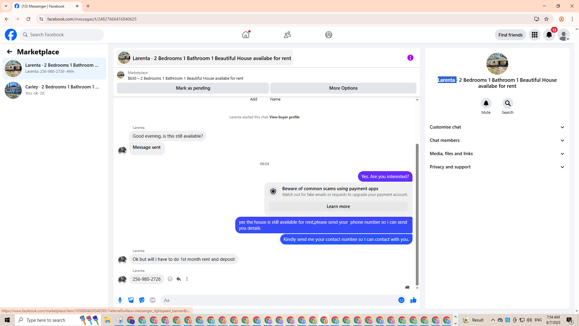Open more options for 256-980-2726 message

point(187,279)
